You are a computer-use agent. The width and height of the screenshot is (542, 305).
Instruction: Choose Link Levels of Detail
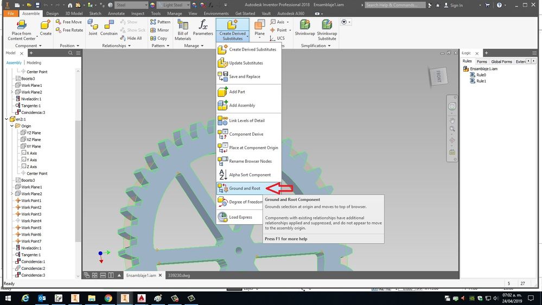[248, 120]
